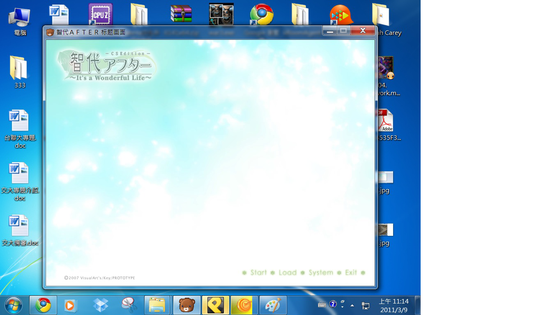This screenshot has height=315, width=557.
Task: Click Load in the game title menu
Action: pos(288,272)
